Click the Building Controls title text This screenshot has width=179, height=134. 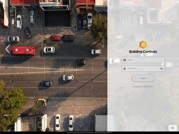tap(143, 52)
